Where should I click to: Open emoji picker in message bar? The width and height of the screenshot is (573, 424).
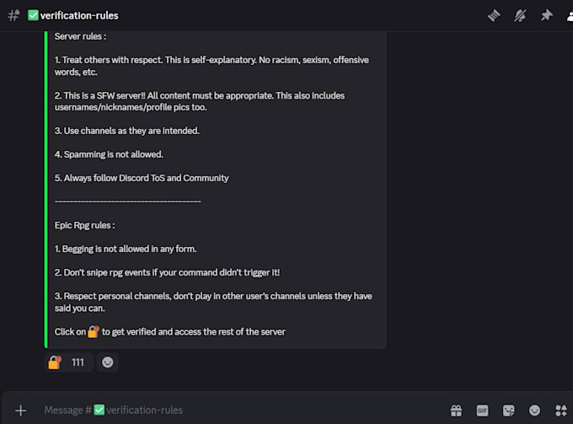pyautogui.click(x=534, y=411)
